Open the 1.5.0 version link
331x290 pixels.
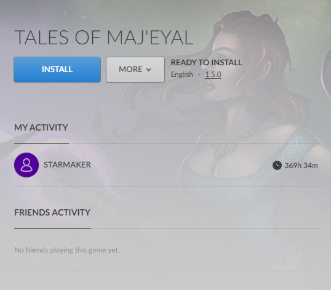click(x=213, y=75)
